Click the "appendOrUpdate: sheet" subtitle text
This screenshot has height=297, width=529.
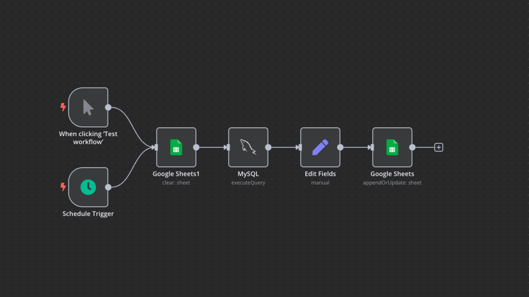pos(392,183)
